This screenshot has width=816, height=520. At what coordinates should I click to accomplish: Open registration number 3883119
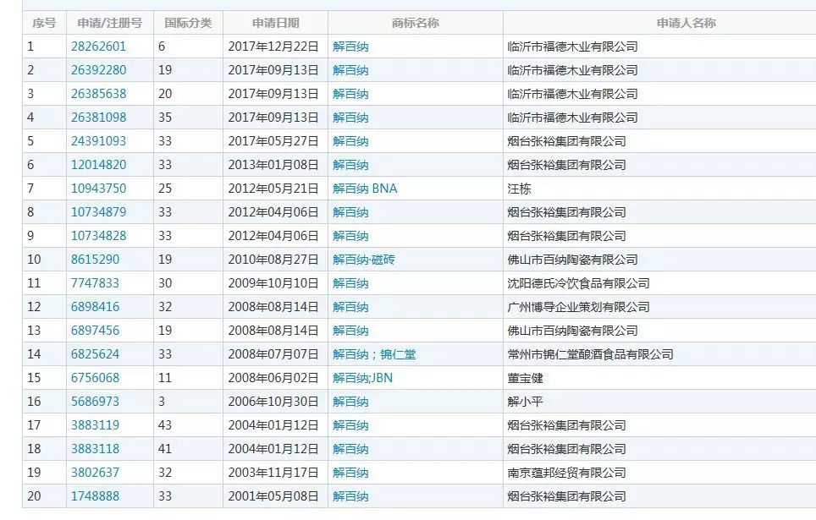point(96,424)
